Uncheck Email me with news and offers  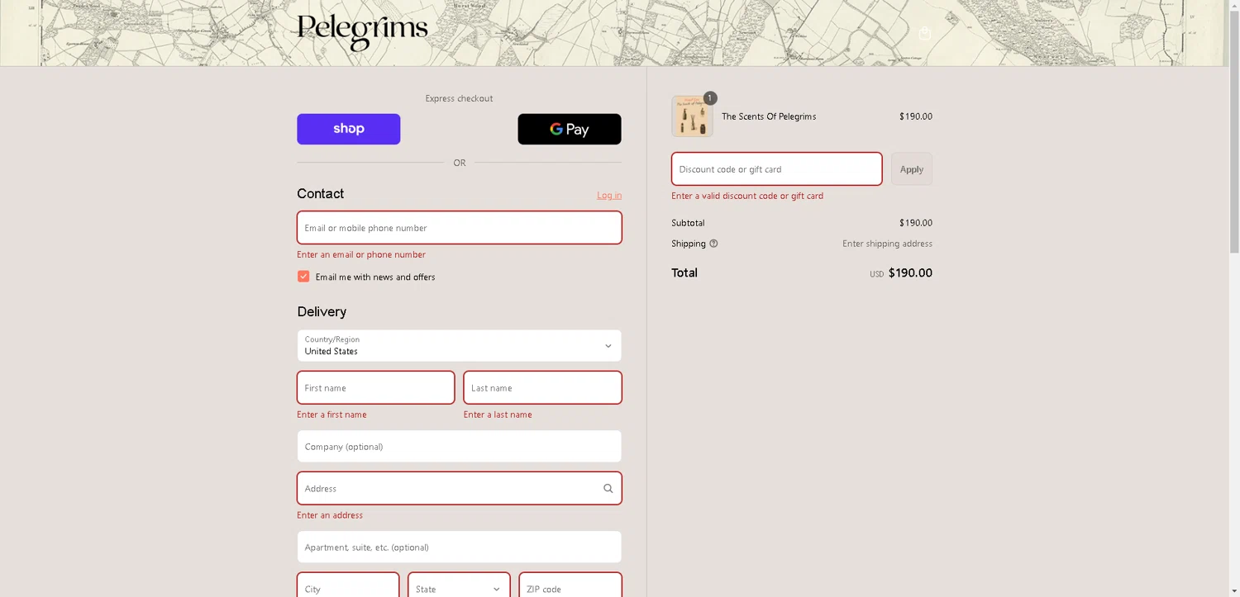[303, 277]
